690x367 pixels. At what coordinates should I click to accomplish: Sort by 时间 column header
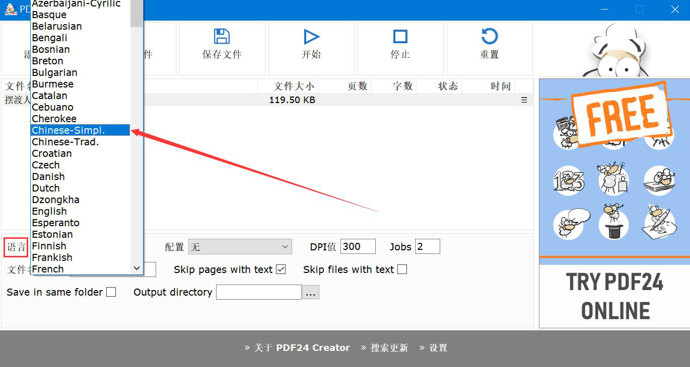tap(488, 86)
